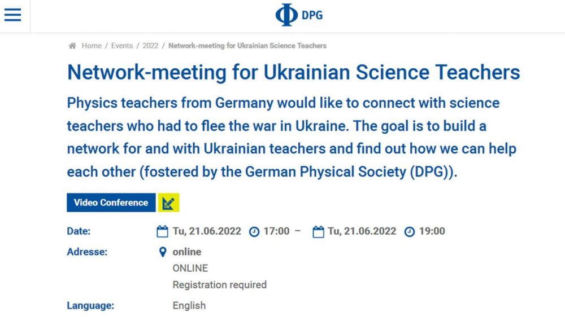This screenshot has height=317, width=565.
Task: Click the house icon in breadcrumb
Action: point(72,46)
